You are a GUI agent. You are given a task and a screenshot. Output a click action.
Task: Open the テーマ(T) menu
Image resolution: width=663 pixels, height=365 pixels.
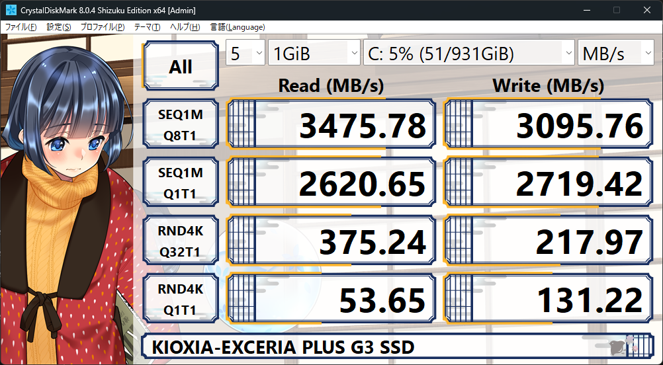pyautogui.click(x=147, y=27)
